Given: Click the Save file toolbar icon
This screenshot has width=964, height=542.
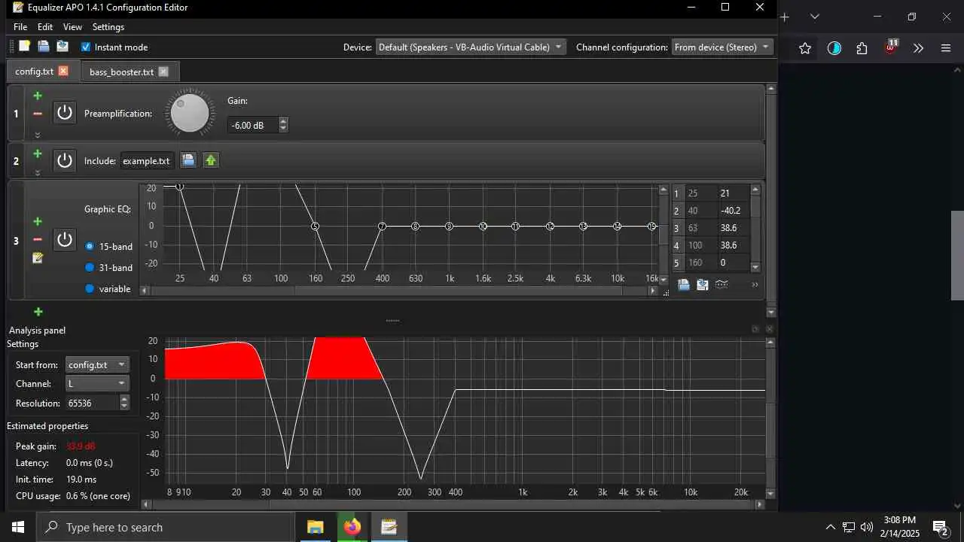Looking at the screenshot, I should tap(62, 47).
